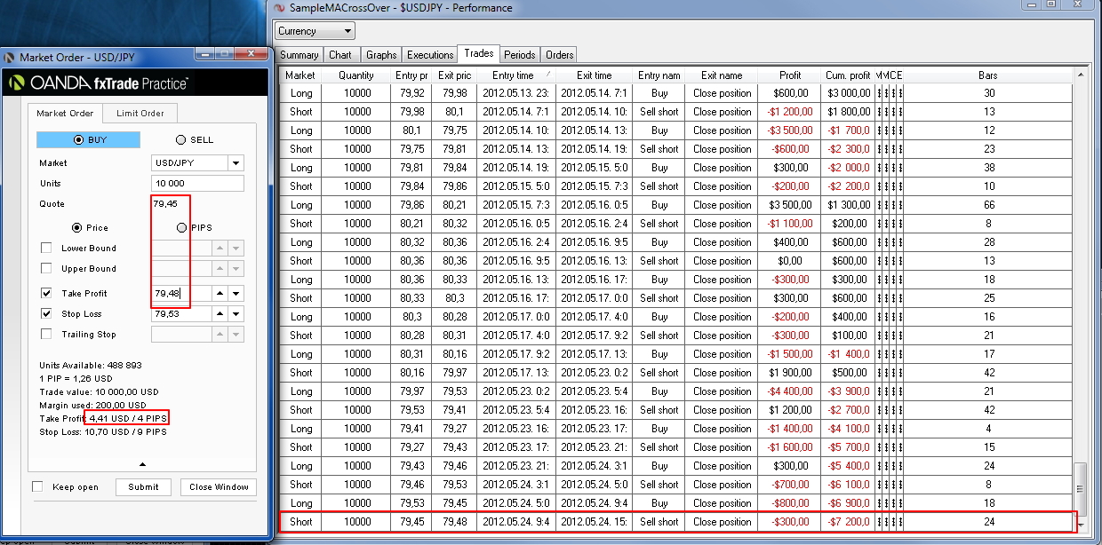Click the Profit cell showing "$0,00"
This screenshot has height=545, width=1102.
pos(790,261)
